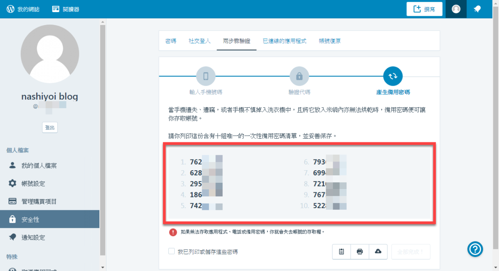Viewport: 499px width, 271px height.
Task: Download backup codes with cloud button
Action: click(378, 252)
